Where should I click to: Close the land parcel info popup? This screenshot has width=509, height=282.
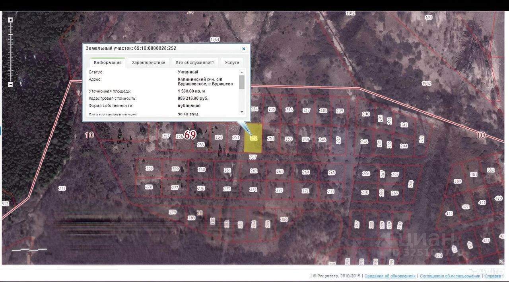(x=244, y=49)
